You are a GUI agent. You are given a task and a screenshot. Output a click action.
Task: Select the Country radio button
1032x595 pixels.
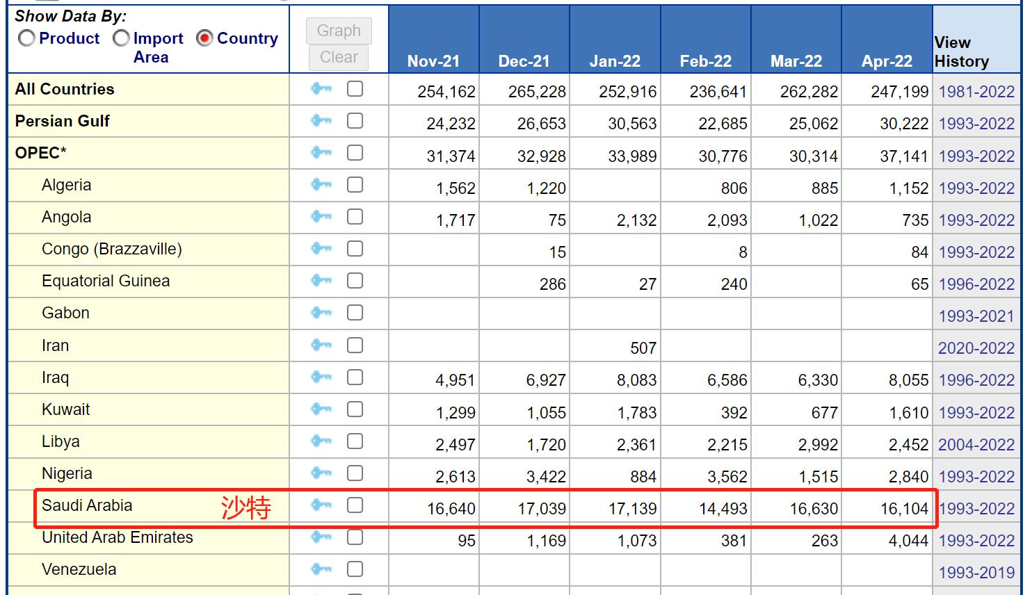pos(204,39)
